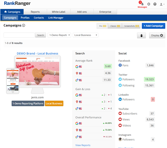Click the map pin icon under Gain & Loss
This screenshot has height=148, width=167.
click(x=77, y=102)
